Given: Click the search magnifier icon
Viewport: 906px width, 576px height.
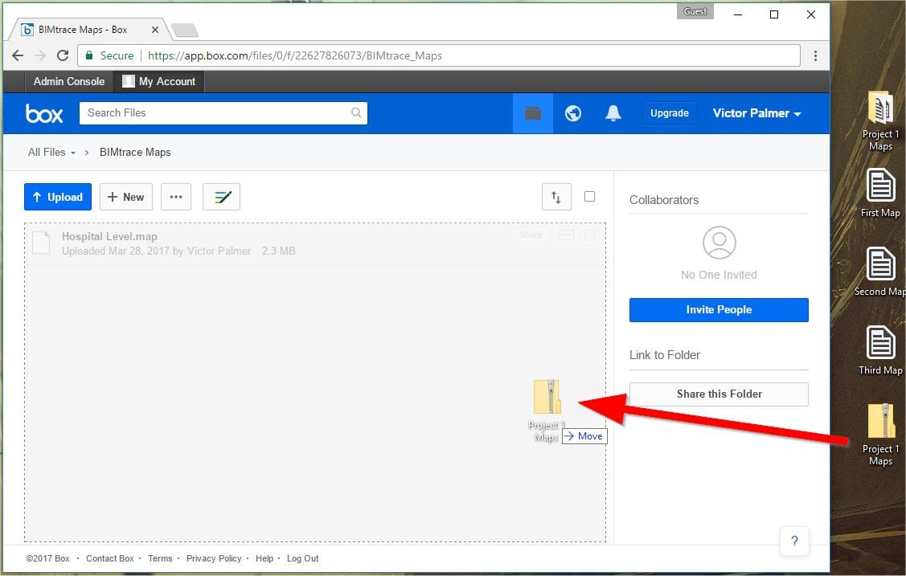Looking at the screenshot, I should [x=356, y=112].
